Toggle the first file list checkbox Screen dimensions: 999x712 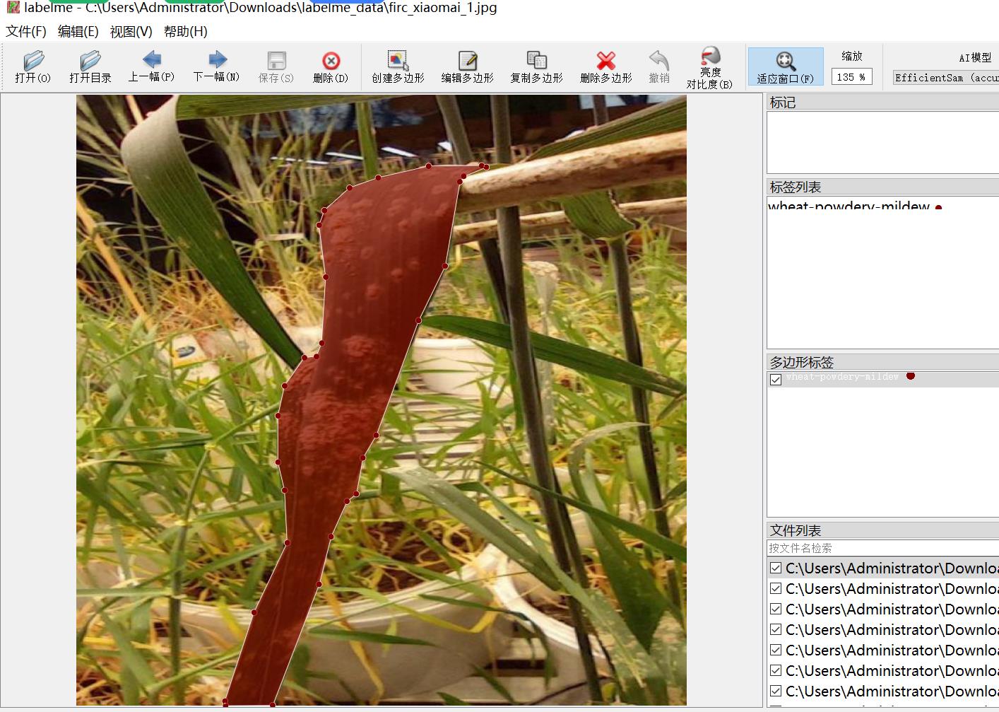click(x=776, y=568)
